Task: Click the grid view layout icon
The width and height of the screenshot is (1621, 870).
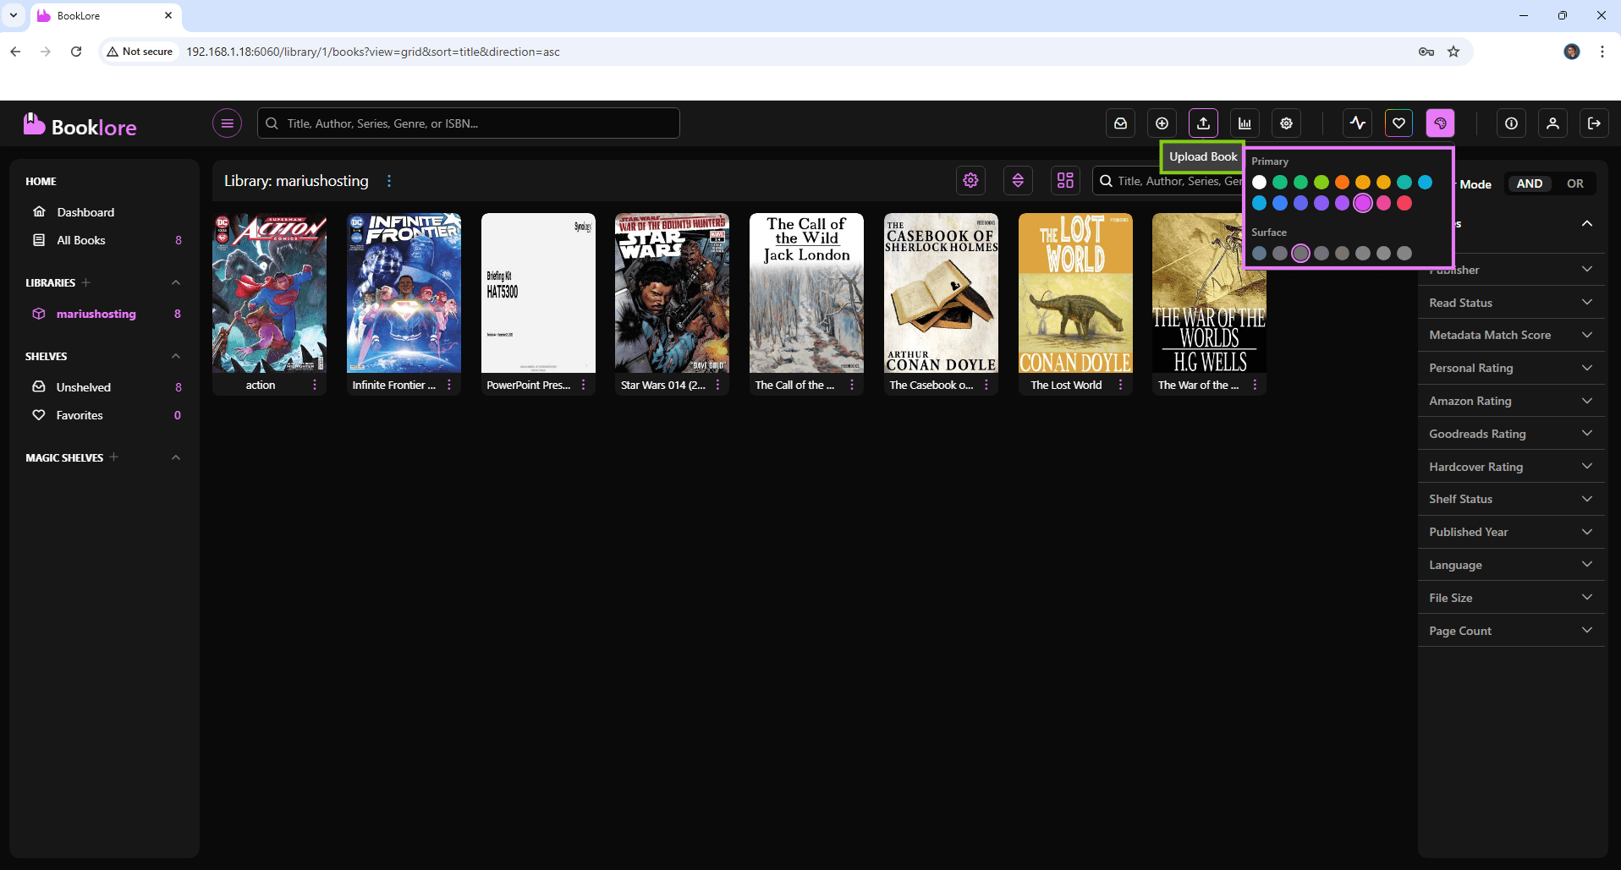Action: (1065, 180)
